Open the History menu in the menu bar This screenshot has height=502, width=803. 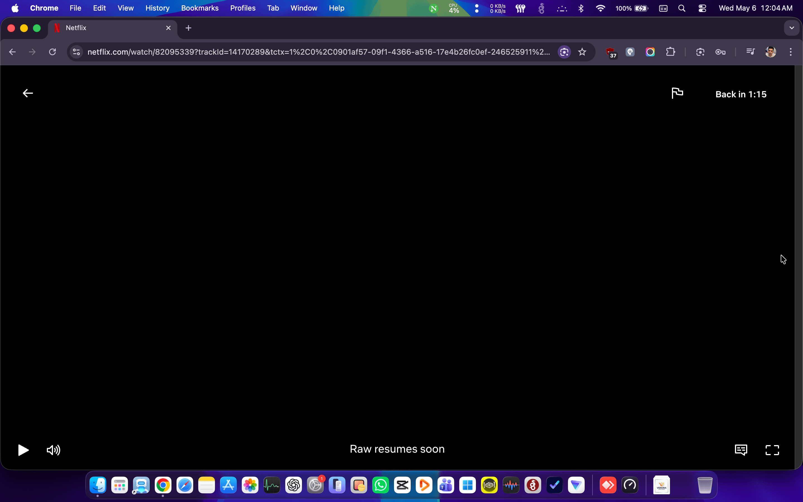pos(157,8)
